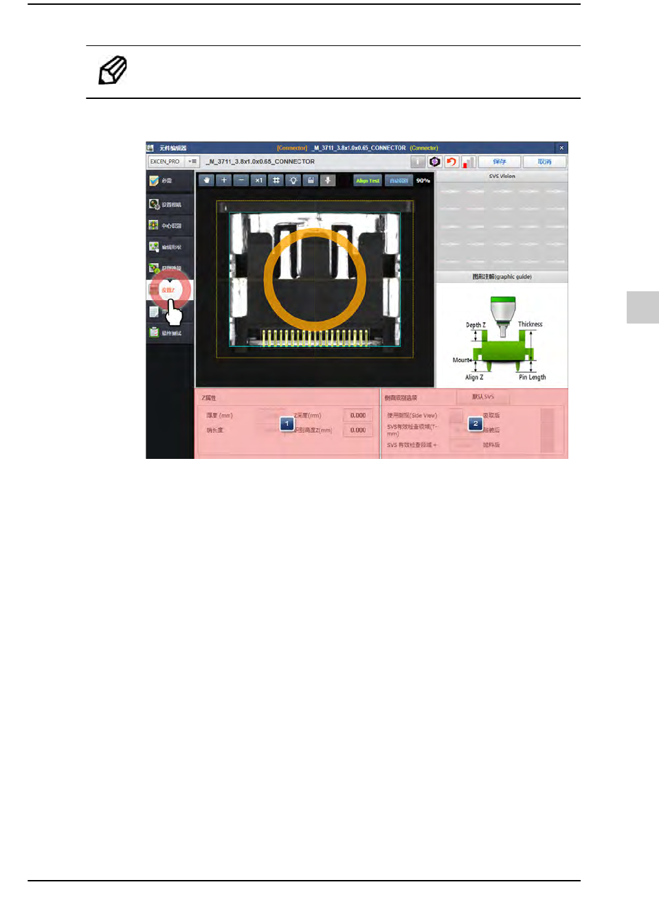Close the 元件编辑器 window

[561, 148]
